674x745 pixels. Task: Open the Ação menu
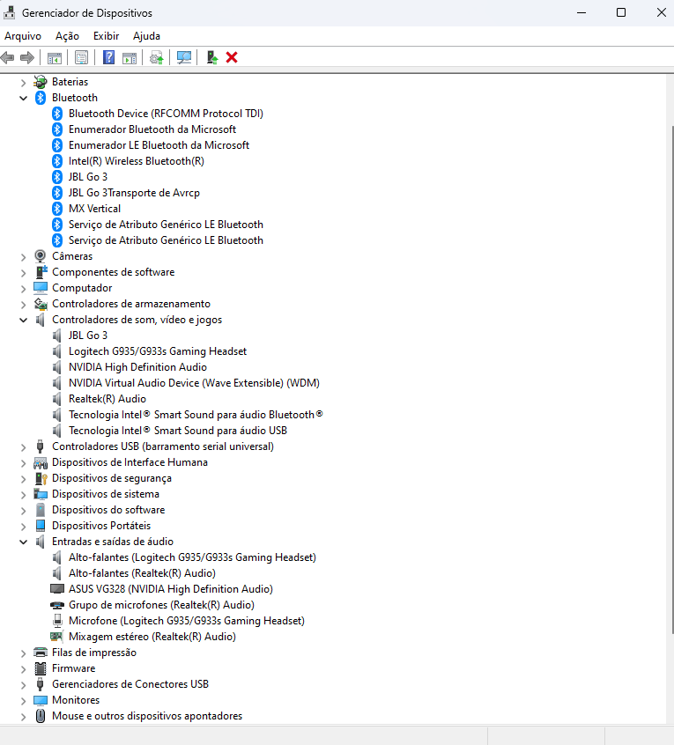click(x=67, y=36)
